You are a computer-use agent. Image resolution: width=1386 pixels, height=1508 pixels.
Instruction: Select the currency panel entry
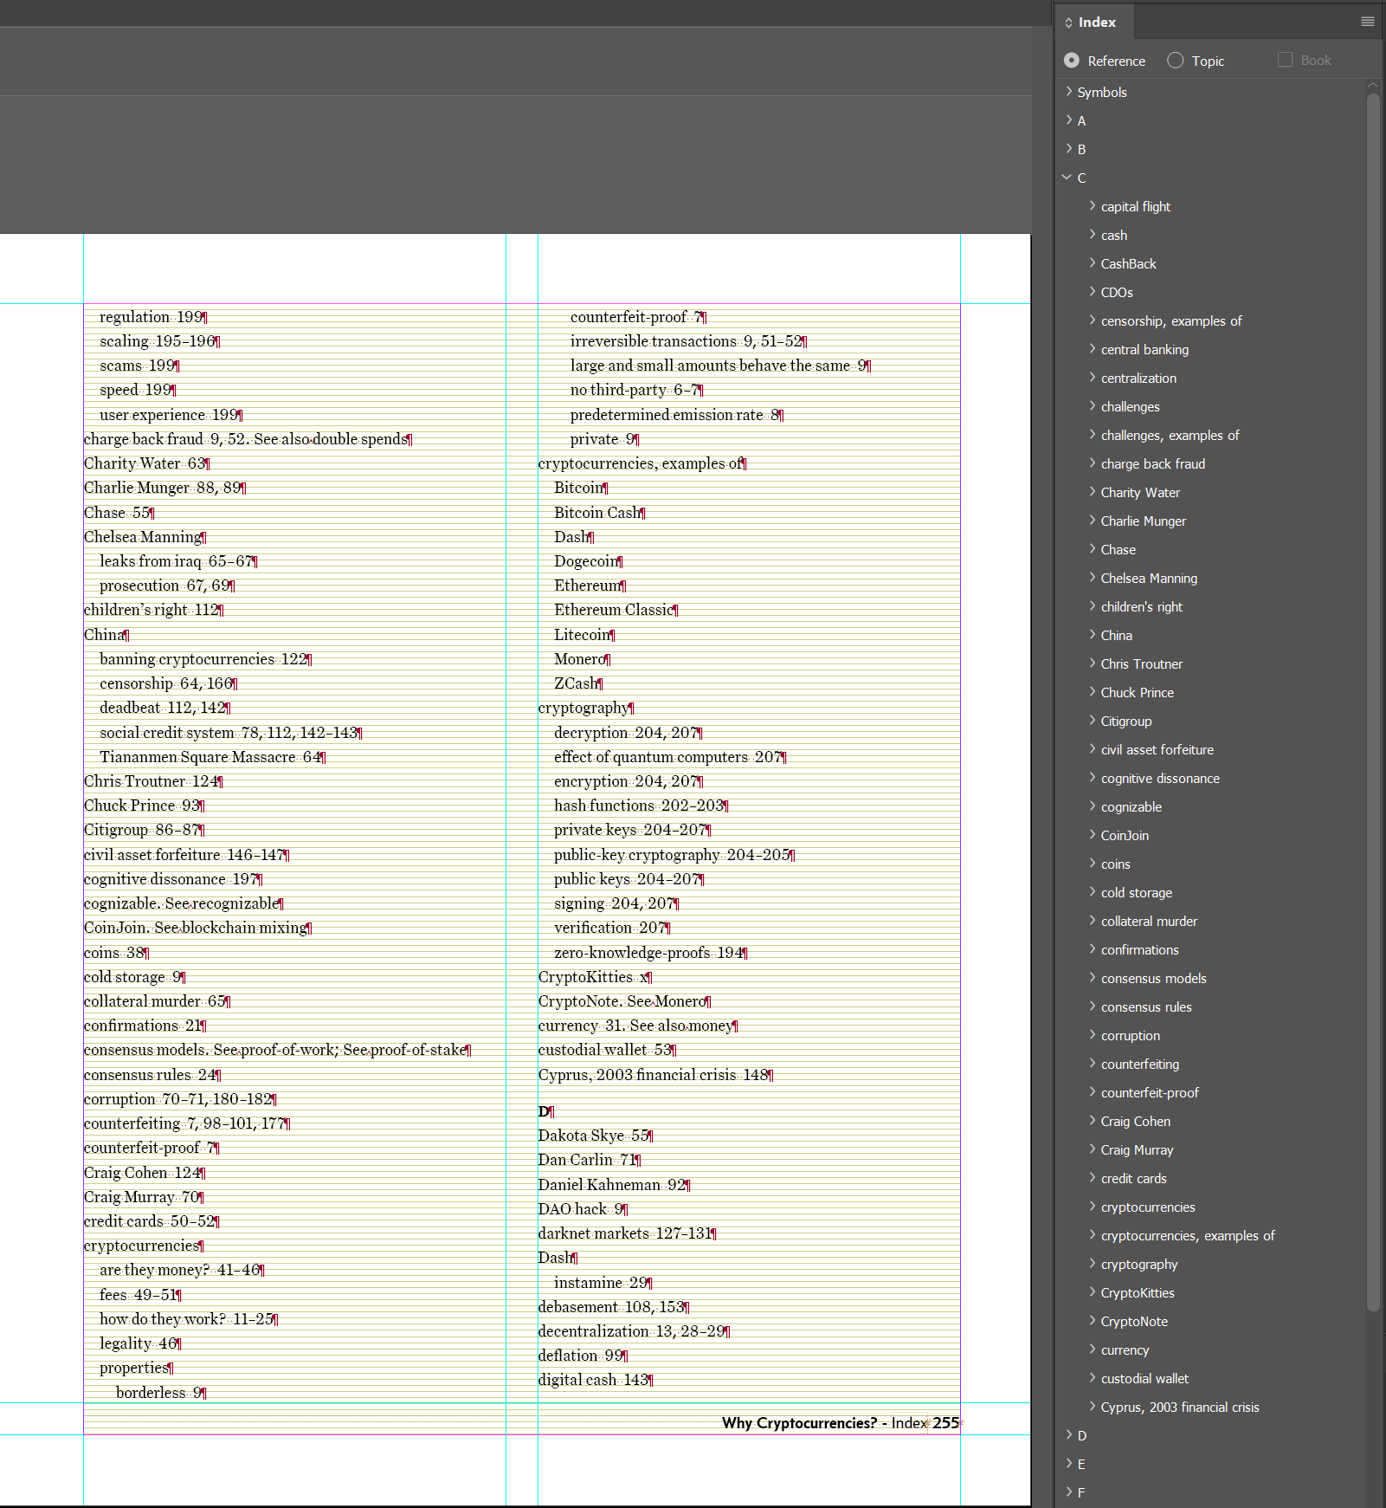1125,1350
